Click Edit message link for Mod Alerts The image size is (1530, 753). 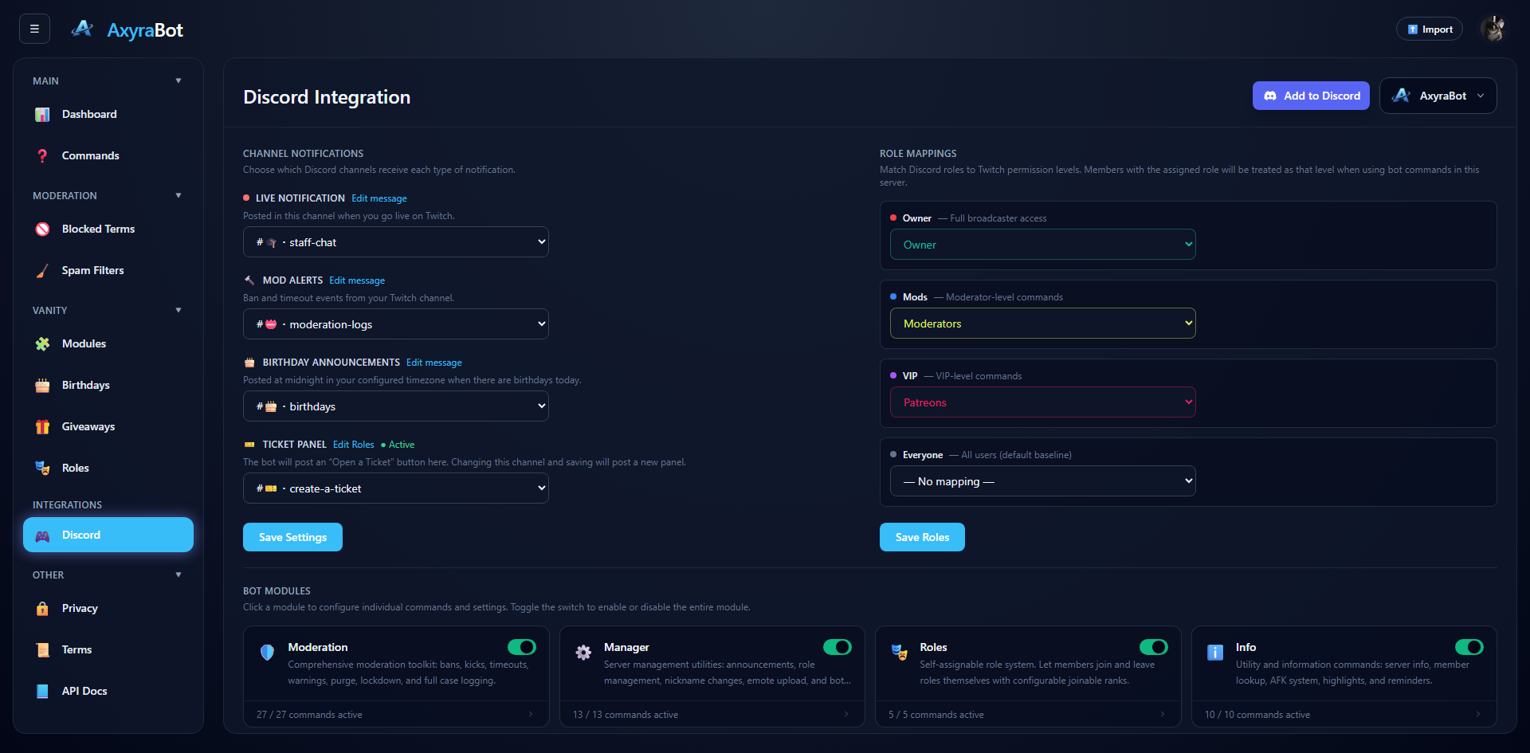357,280
